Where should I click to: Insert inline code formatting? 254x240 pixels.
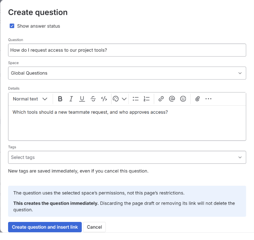[x=104, y=99]
